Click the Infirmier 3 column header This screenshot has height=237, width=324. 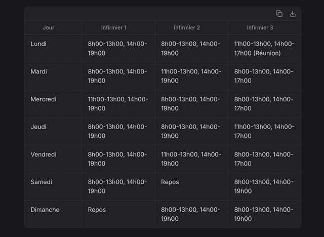point(260,27)
